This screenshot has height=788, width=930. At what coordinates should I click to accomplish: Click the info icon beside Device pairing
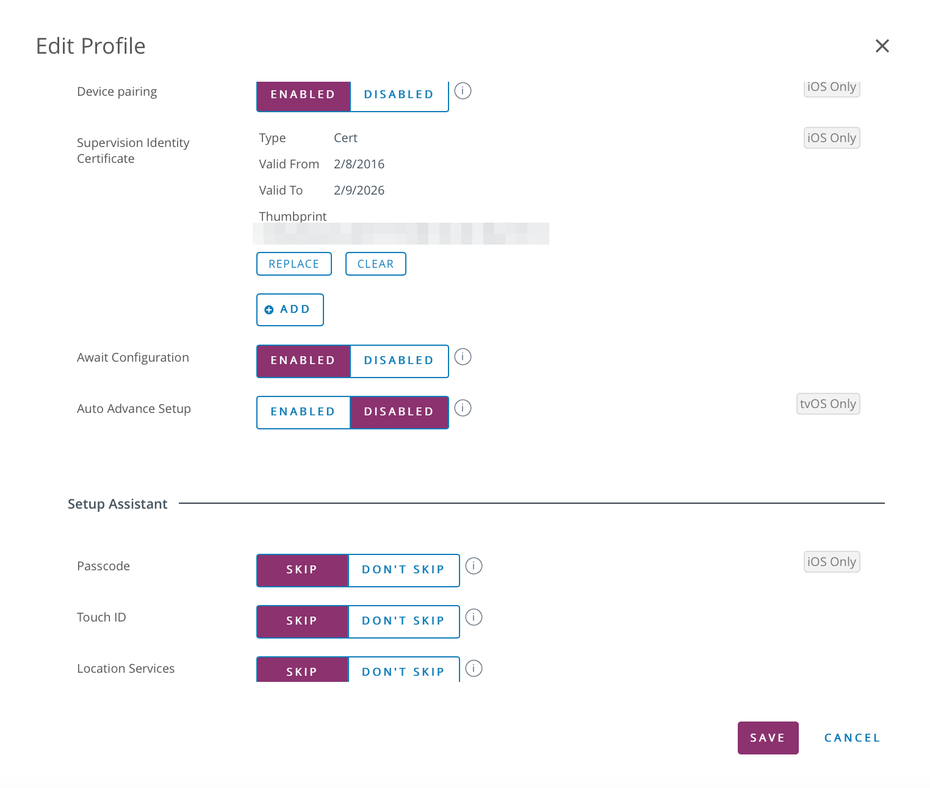(463, 91)
